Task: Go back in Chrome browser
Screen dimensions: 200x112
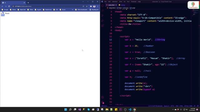Action: pyautogui.click(x=2, y=6)
